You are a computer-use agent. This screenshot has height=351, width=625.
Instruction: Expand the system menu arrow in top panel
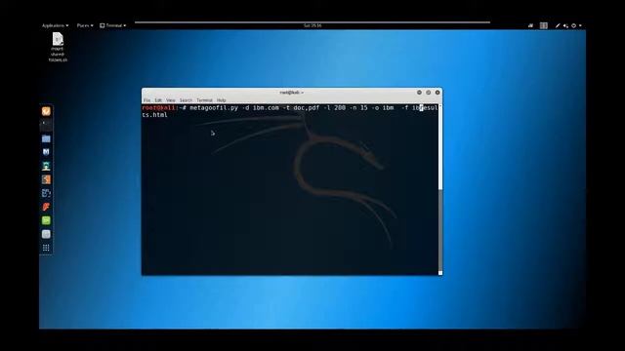coord(580,25)
